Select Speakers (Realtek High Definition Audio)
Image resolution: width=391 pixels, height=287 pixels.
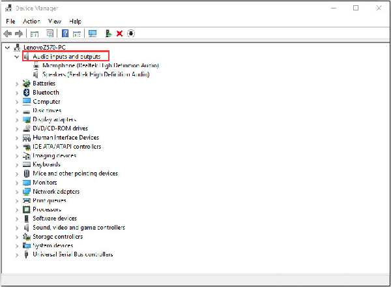pyautogui.click(x=96, y=74)
